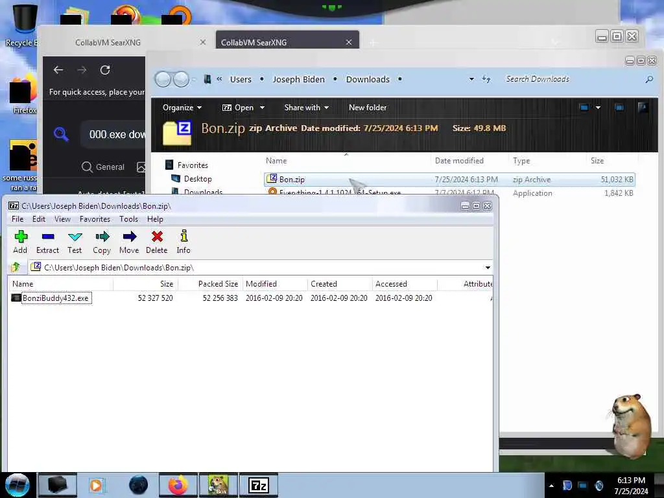Select Bon.zip in the Downloads list
The width and height of the screenshot is (664, 498).
(x=449, y=180)
